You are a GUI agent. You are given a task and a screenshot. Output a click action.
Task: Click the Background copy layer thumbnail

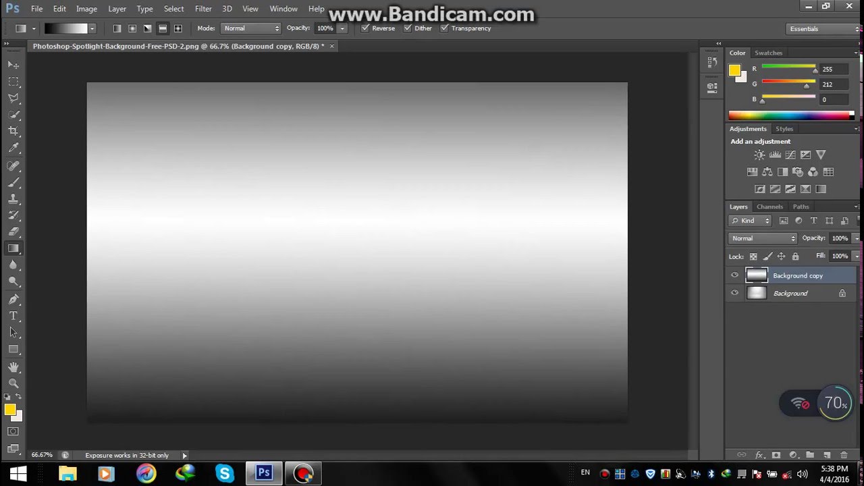click(757, 275)
